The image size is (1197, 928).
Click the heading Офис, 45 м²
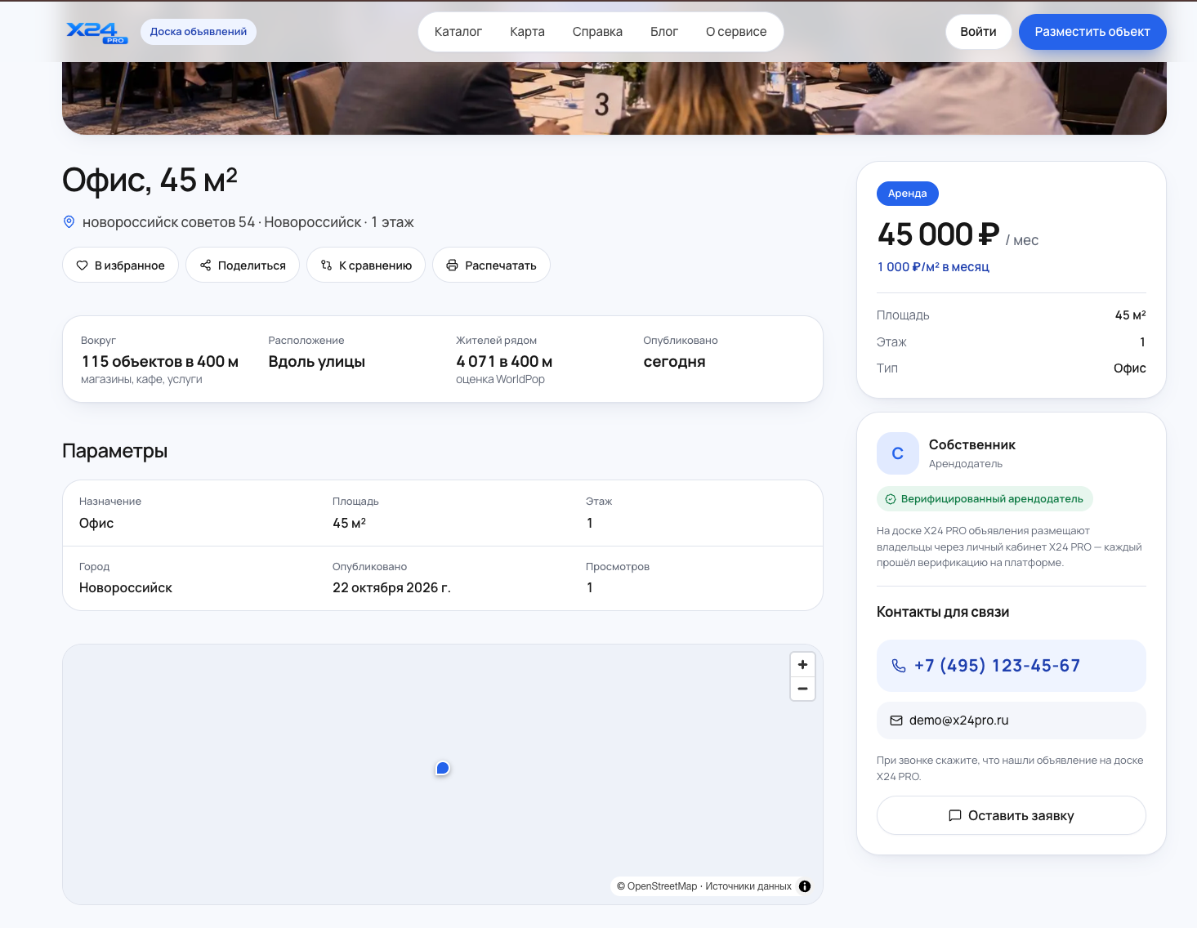pos(150,180)
